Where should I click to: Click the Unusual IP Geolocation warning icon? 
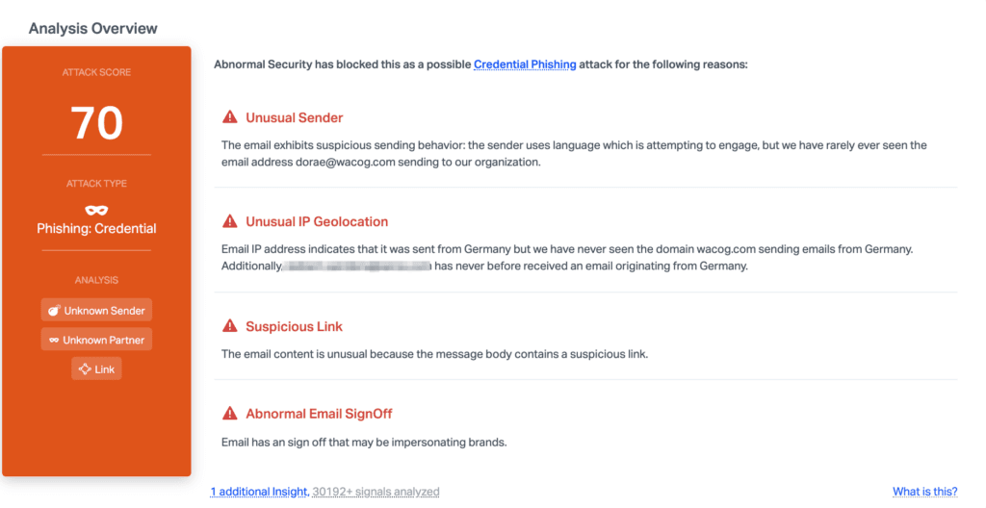tap(230, 221)
